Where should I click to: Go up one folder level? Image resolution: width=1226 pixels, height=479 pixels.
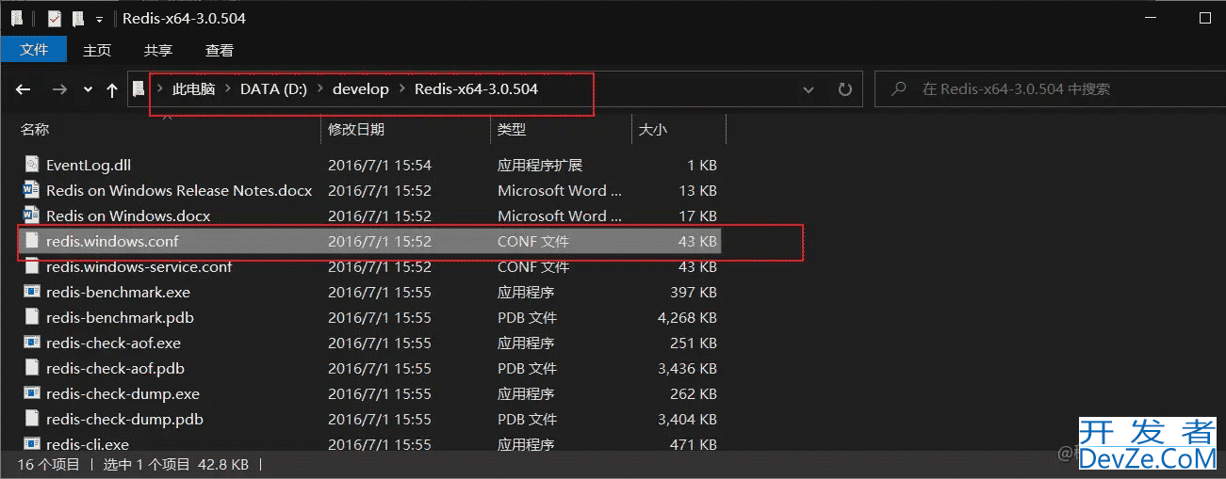coord(112,89)
